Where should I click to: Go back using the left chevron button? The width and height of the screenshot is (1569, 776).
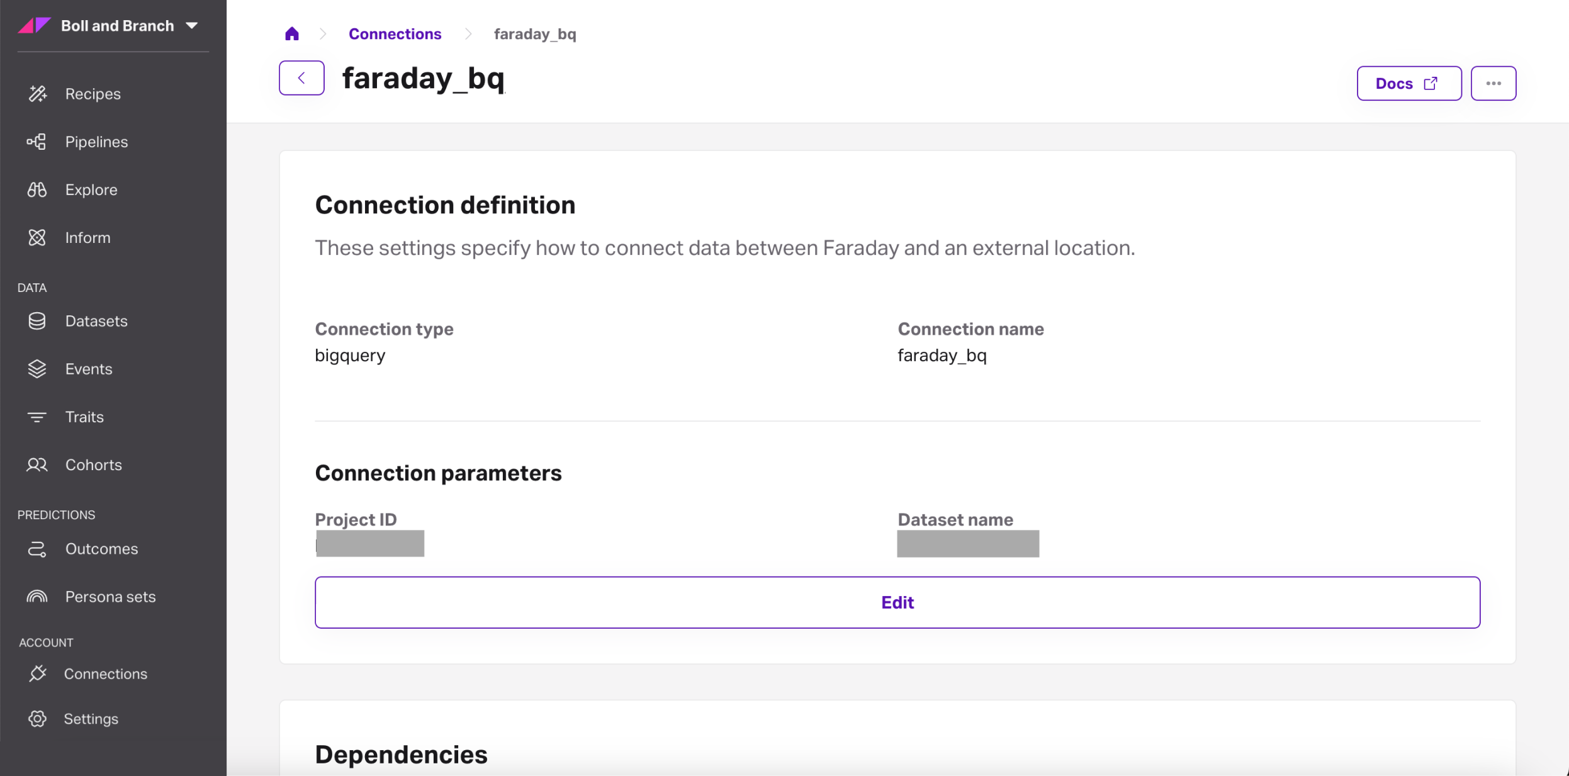(x=301, y=78)
